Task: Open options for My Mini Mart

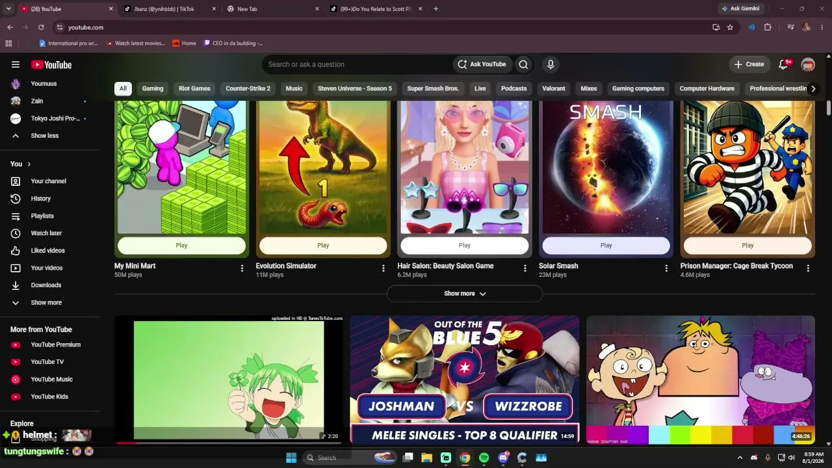Action: pyautogui.click(x=242, y=268)
